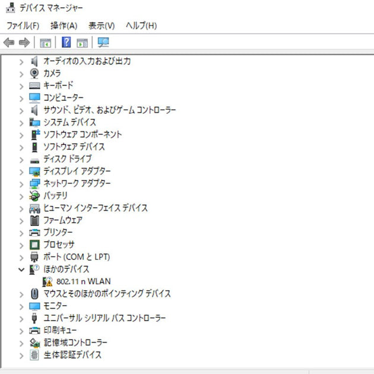Click the disk drive icon beside ディスク ドライブ

pyautogui.click(x=34, y=161)
